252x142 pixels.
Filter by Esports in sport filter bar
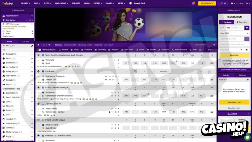coord(151,50)
